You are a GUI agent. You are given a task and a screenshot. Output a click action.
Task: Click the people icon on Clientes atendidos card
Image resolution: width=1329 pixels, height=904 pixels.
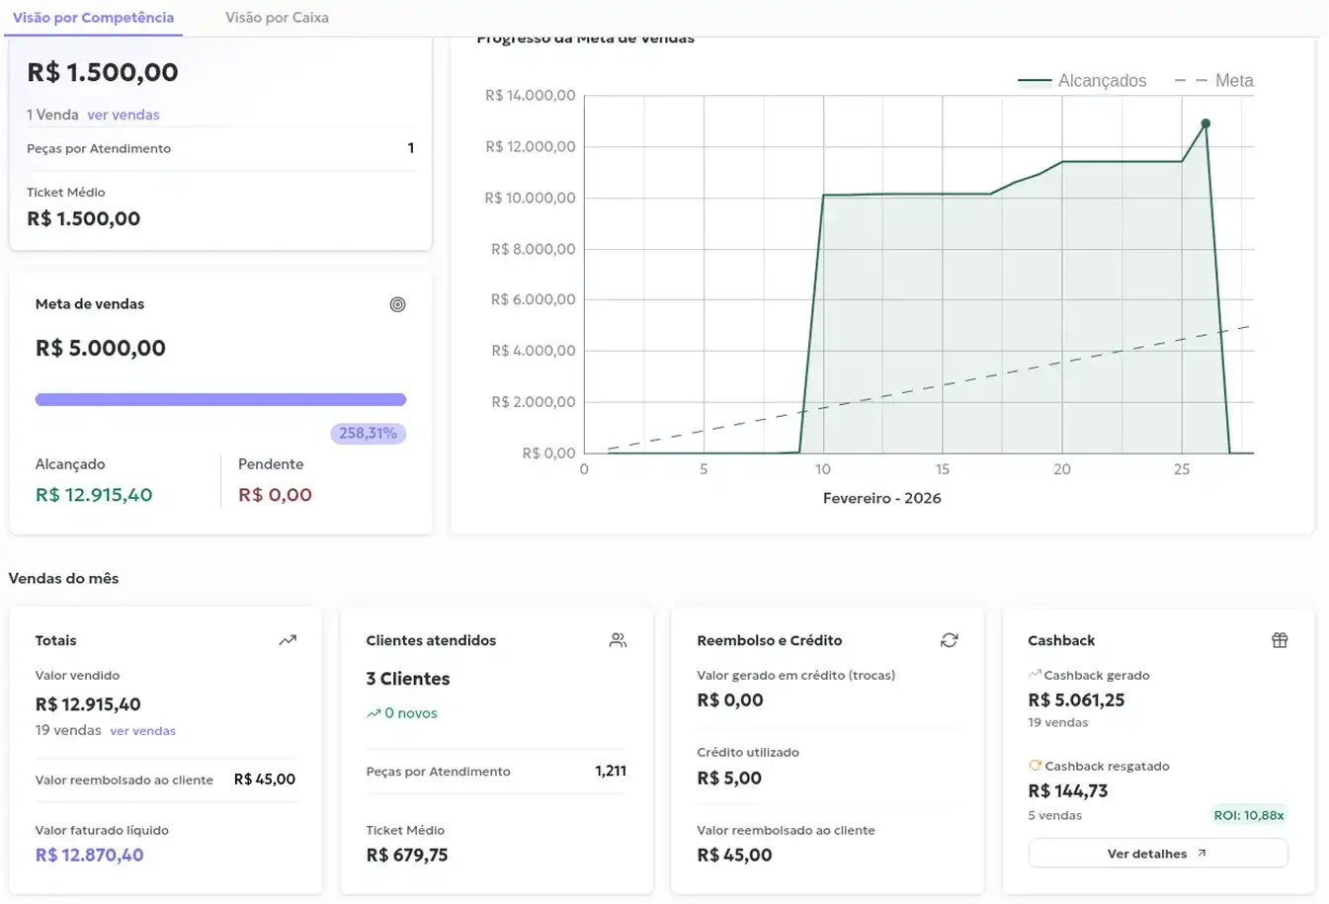618,639
